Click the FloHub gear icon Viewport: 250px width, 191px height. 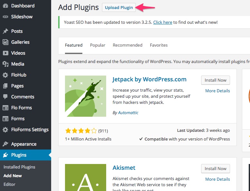tap(5, 75)
